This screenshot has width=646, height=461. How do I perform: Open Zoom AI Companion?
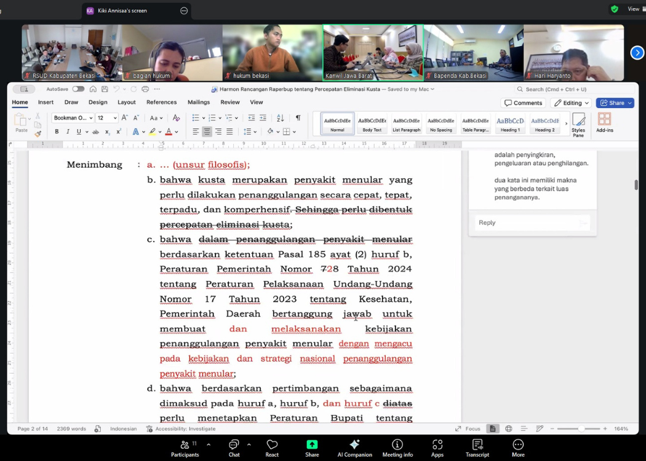coord(354,448)
